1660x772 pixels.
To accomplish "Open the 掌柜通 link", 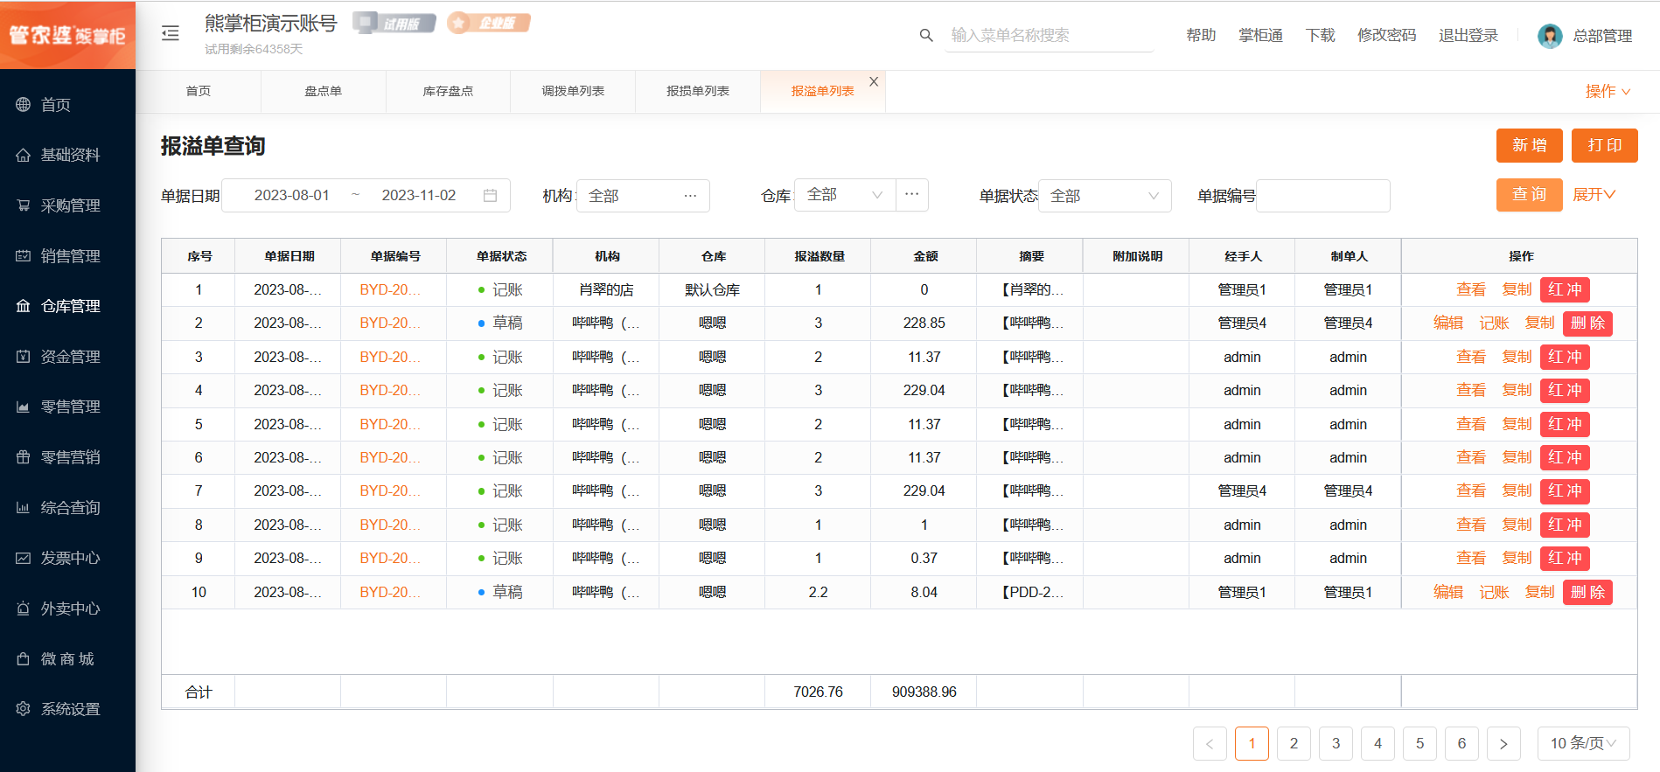I will (x=1260, y=35).
